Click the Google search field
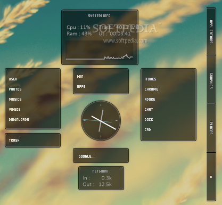This screenshot has width=222, height=205. [x=101, y=155]
